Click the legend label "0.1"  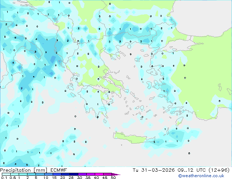pos(4,178)
